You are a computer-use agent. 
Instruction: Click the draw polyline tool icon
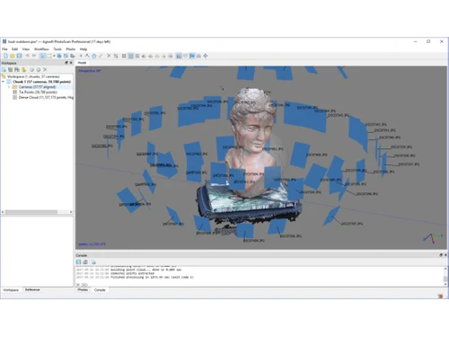87,56
